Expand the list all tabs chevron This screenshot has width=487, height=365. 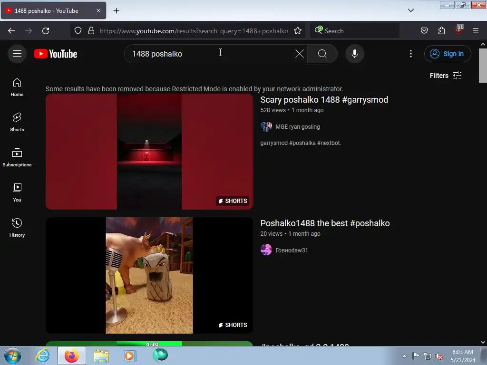(410, 10)
